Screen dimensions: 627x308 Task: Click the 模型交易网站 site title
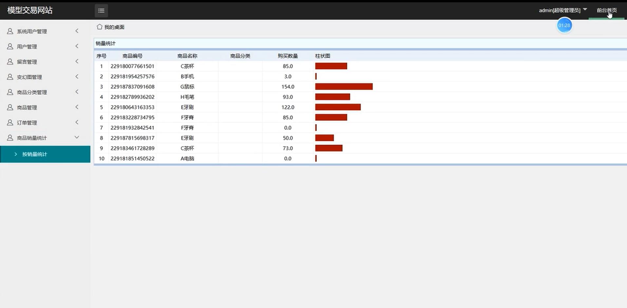coord(30,10)
